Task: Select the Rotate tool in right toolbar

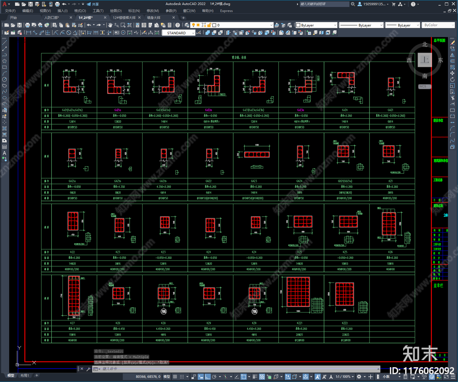Action: click(x=453, y=79)
